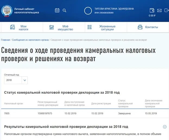Open Сообщения из налогового органа breadcrumb
The image size is (169, 140).
pos(30,40)
